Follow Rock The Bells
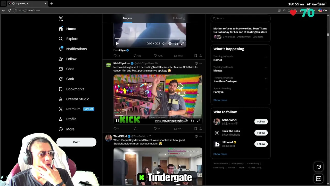 [261, 133]
